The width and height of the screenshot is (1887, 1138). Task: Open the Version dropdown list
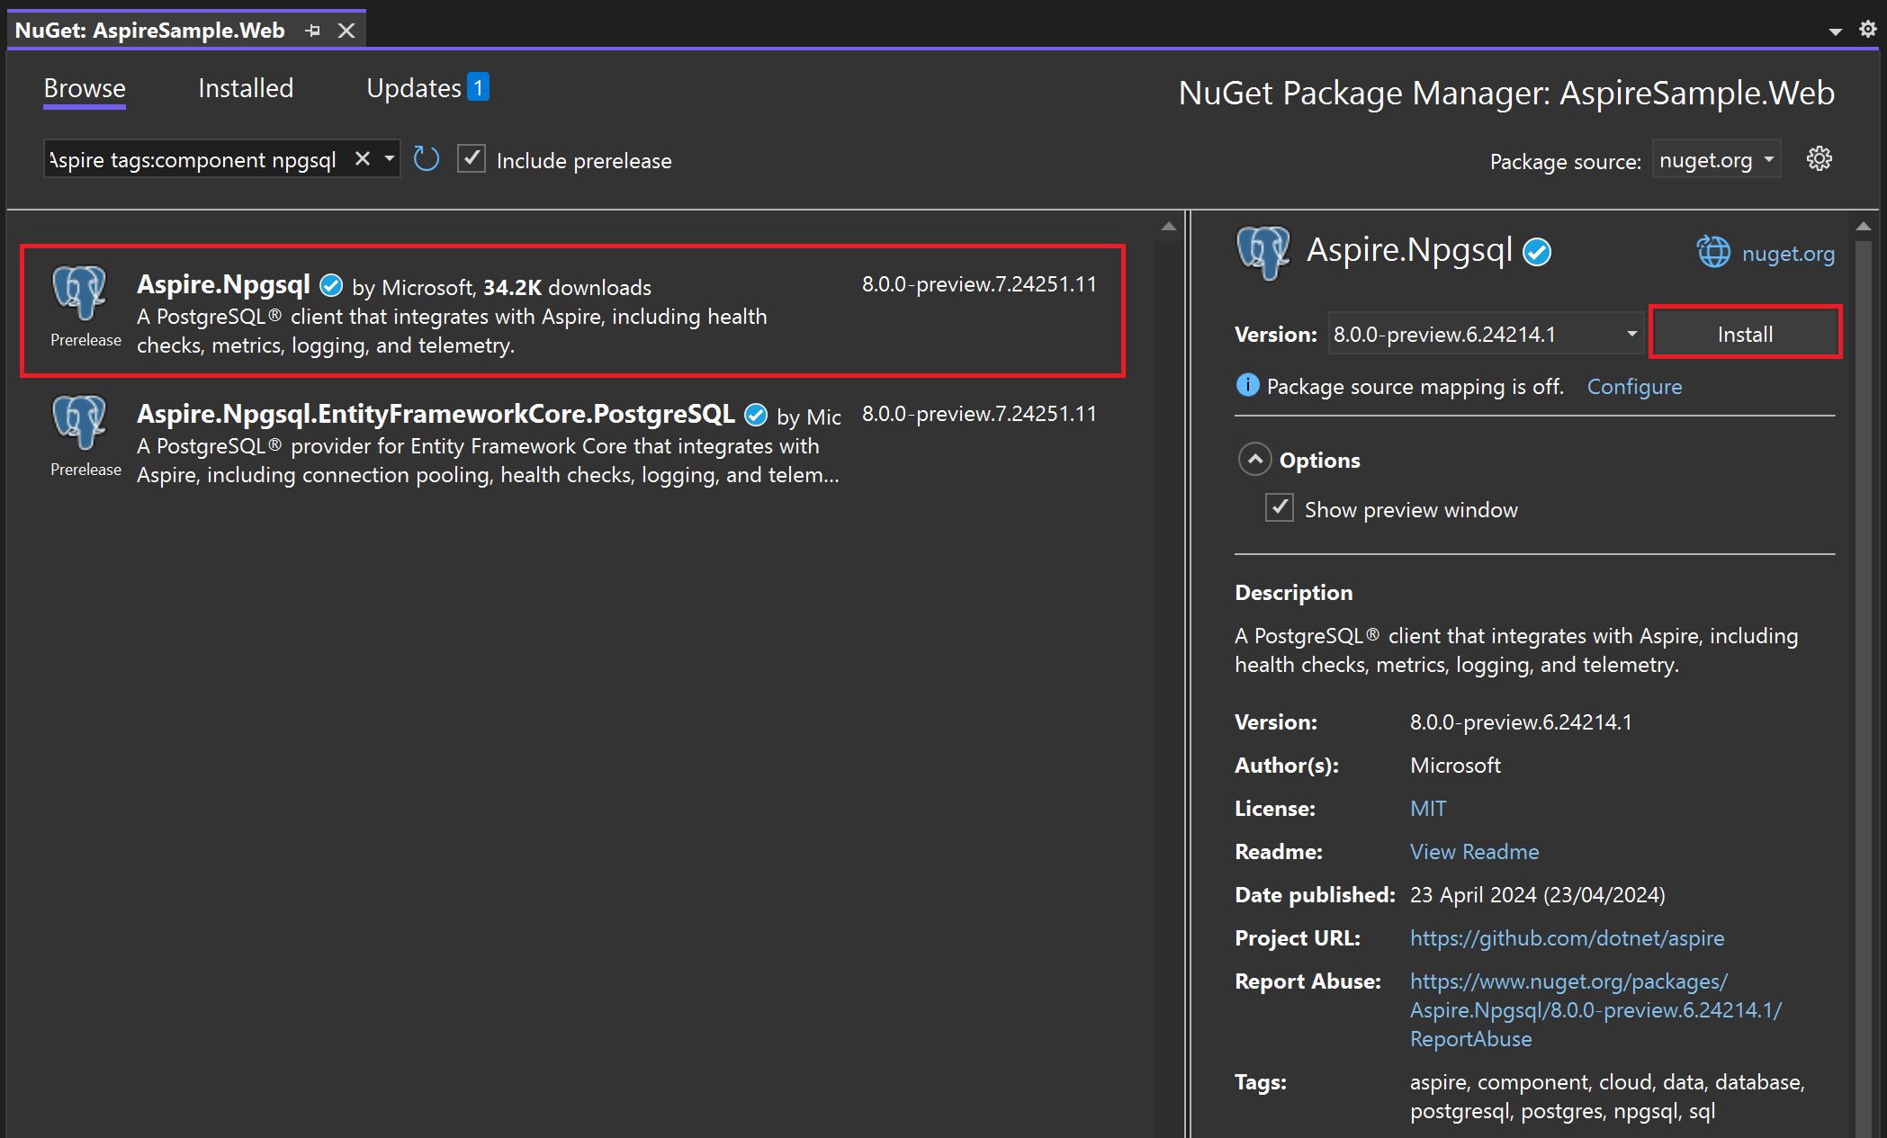pos(1631,335)
